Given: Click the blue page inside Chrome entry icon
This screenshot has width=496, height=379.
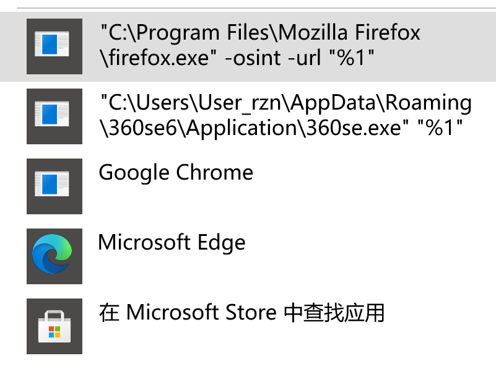Looking at the screenshot, I should [50, 185].
